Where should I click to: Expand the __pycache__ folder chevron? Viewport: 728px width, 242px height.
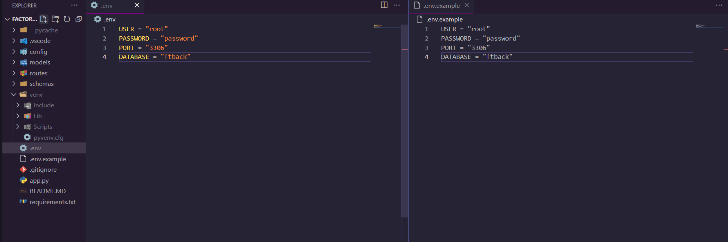14,30
